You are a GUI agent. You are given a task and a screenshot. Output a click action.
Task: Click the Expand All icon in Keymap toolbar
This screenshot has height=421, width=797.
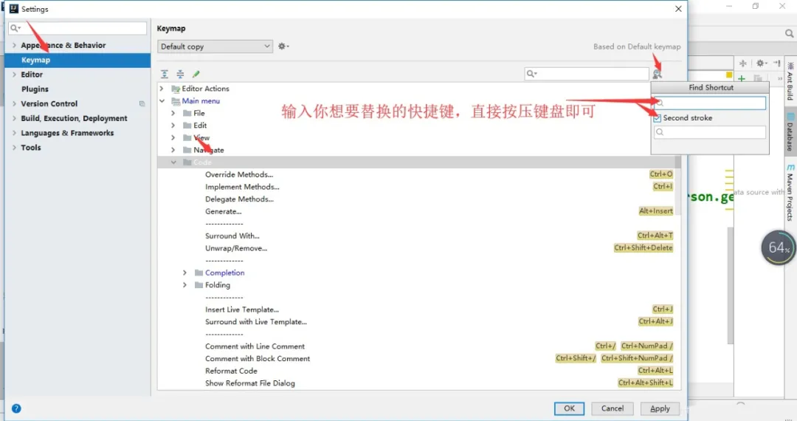point(165,74)
